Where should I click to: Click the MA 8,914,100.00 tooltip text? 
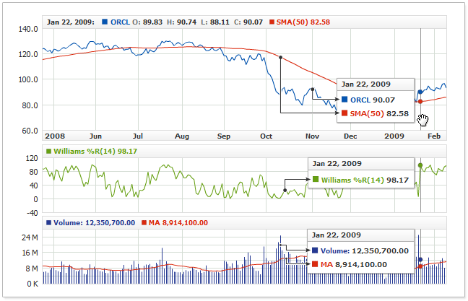tap(354, 264)
